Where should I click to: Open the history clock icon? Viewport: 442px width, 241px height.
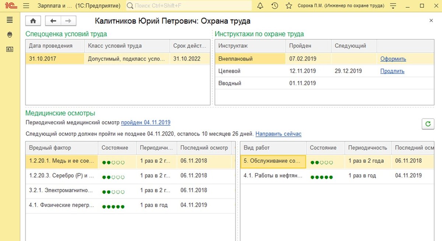point(275,6)
